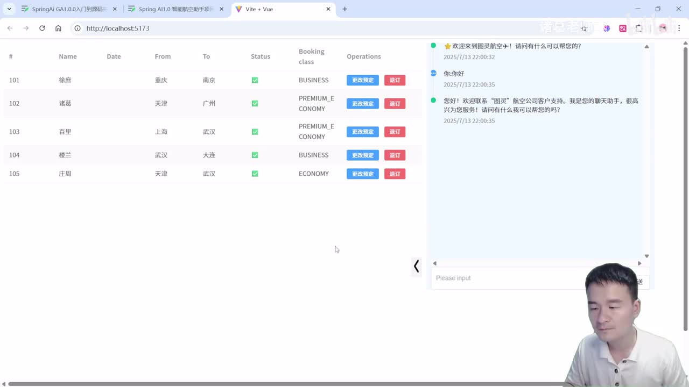689x387 pixels.
Task: Open the brain-shaped extension icon
Action: click(607, 28)
